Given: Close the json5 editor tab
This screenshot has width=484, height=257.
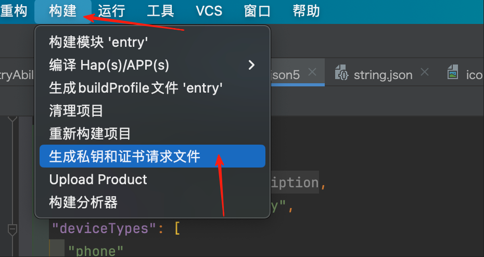Looking at the screenshot, I should click(x=312, y=73).
